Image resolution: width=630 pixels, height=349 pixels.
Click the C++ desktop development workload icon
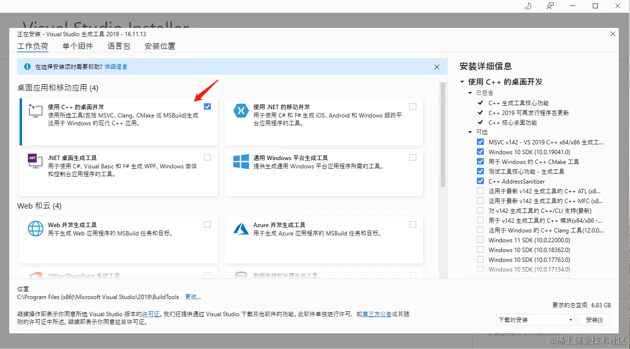click(x=36, y=111)
